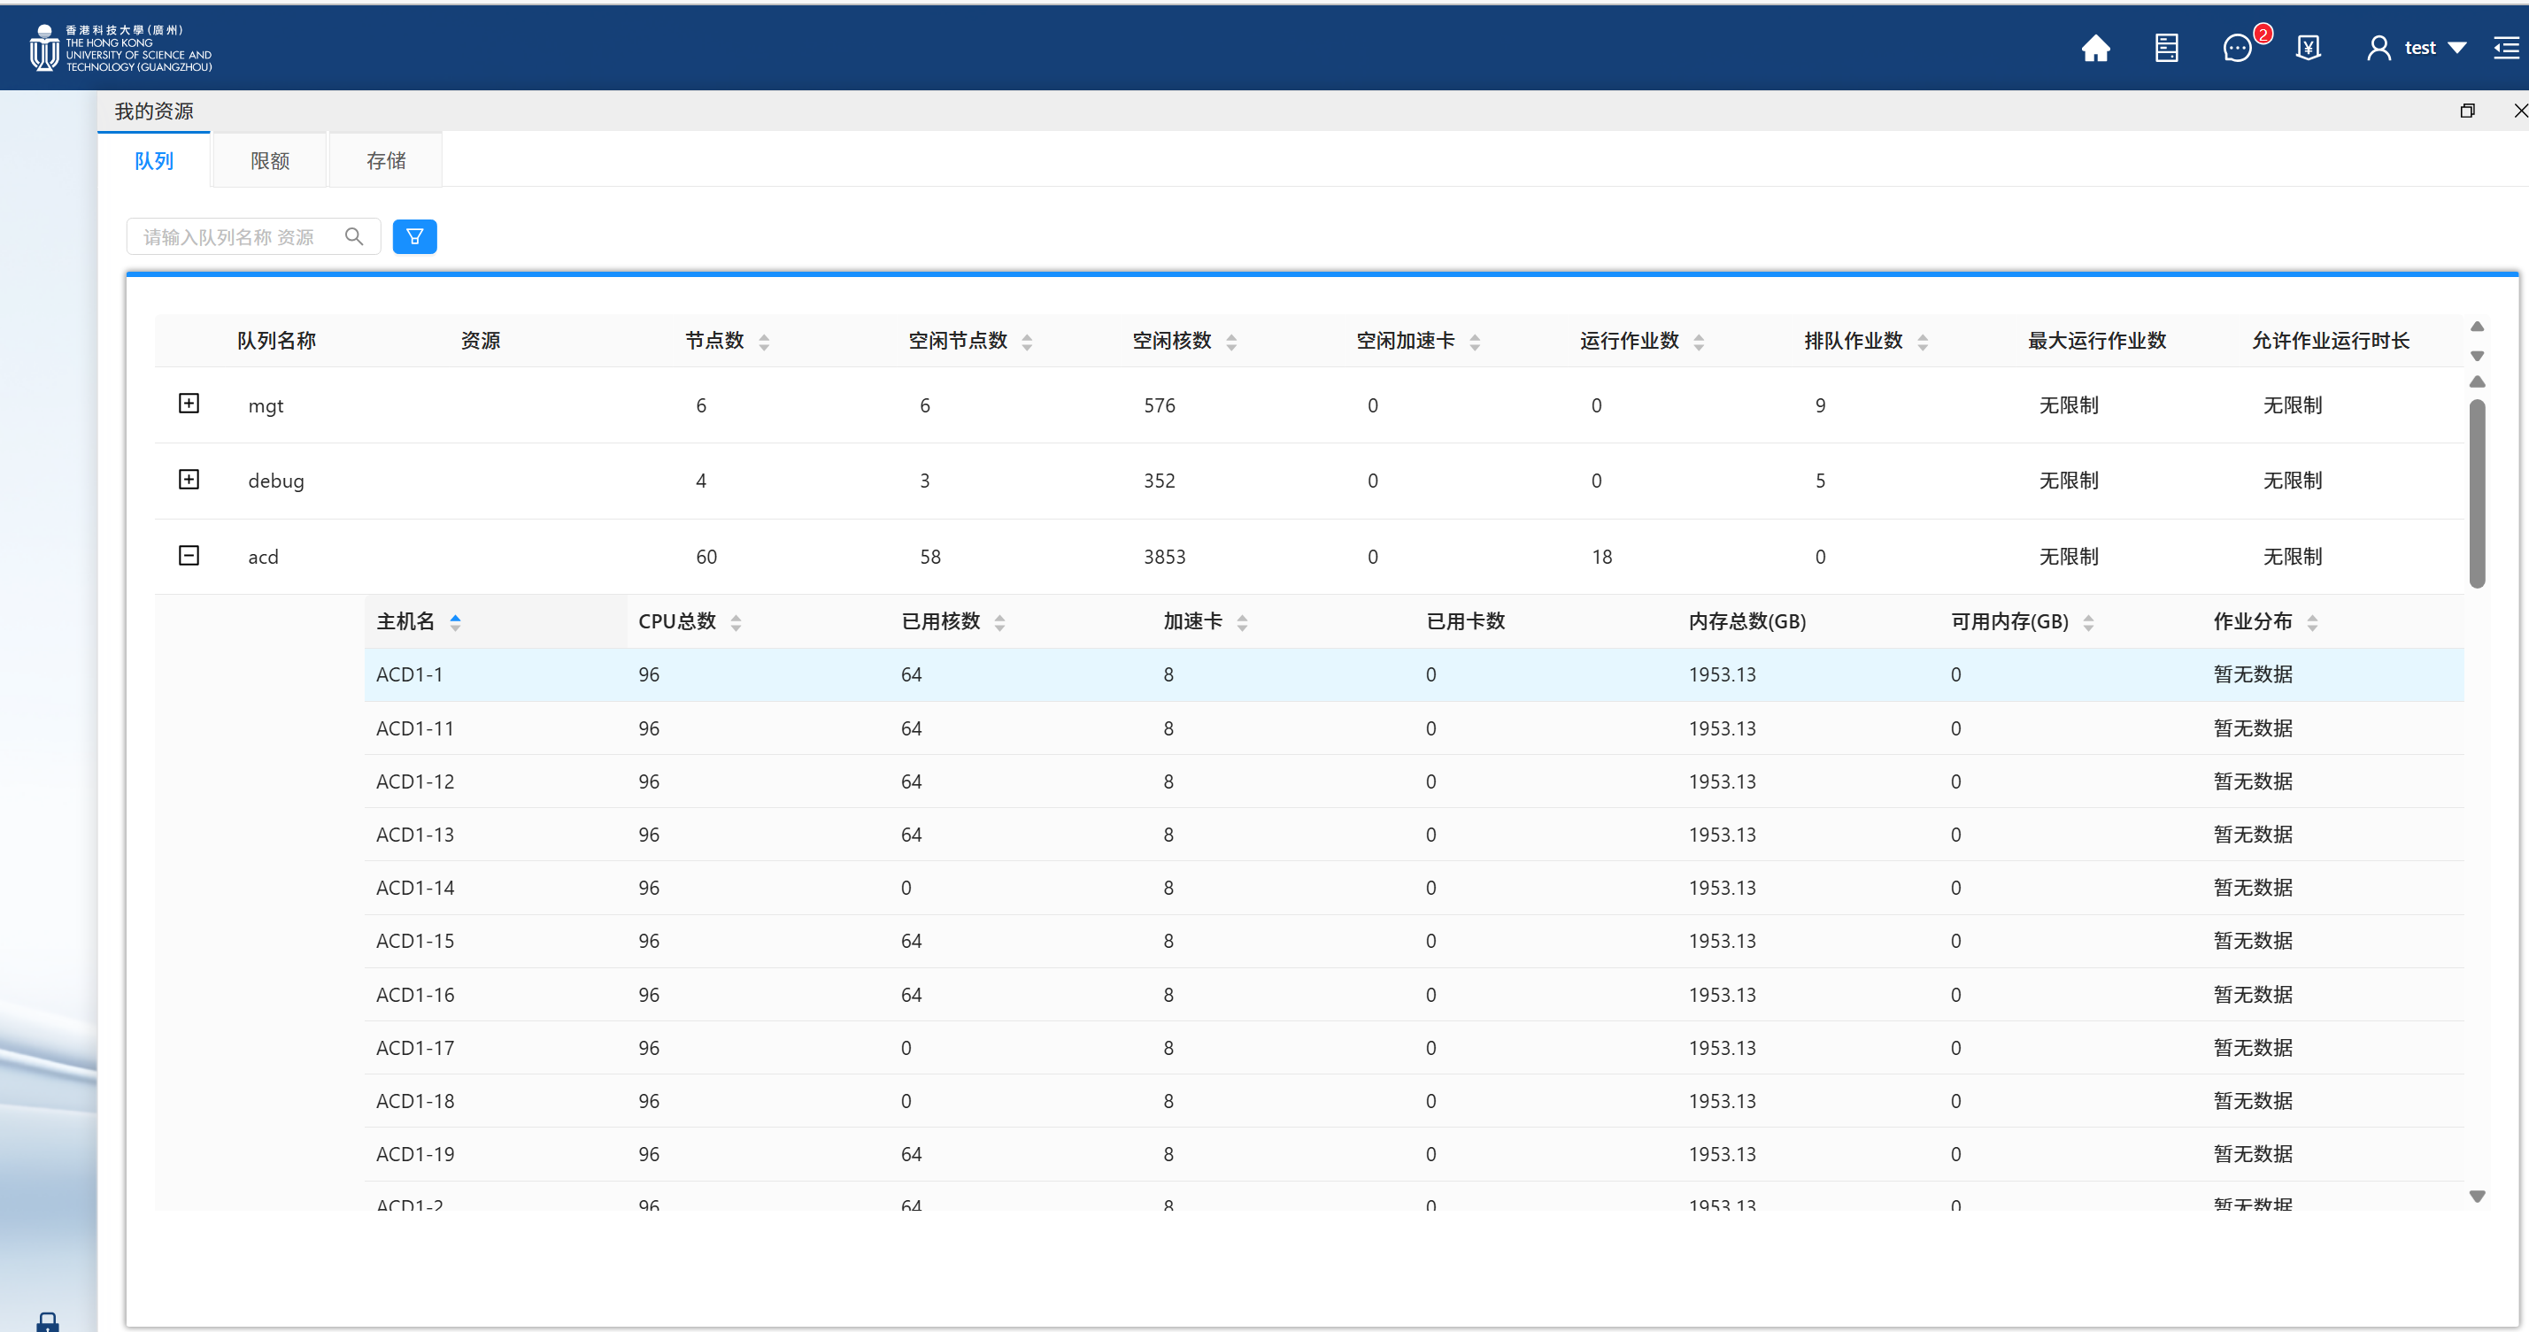Select host row ACD1-19
The height and width of the screenshot is (1332, 2529).
tap(1414, 1153)
